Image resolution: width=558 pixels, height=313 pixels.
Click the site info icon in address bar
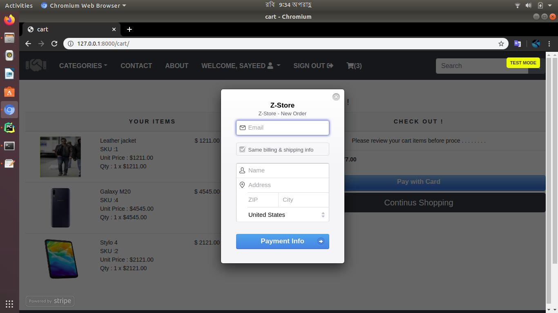pos(70,44)
